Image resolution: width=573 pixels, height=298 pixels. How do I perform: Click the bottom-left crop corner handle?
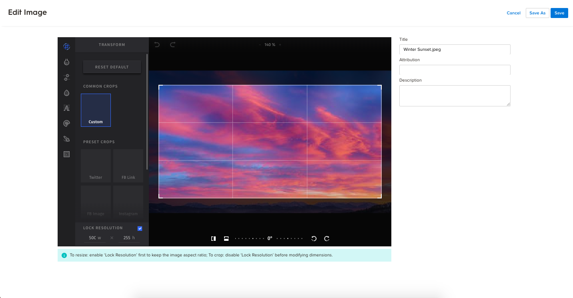click(160, 197)
